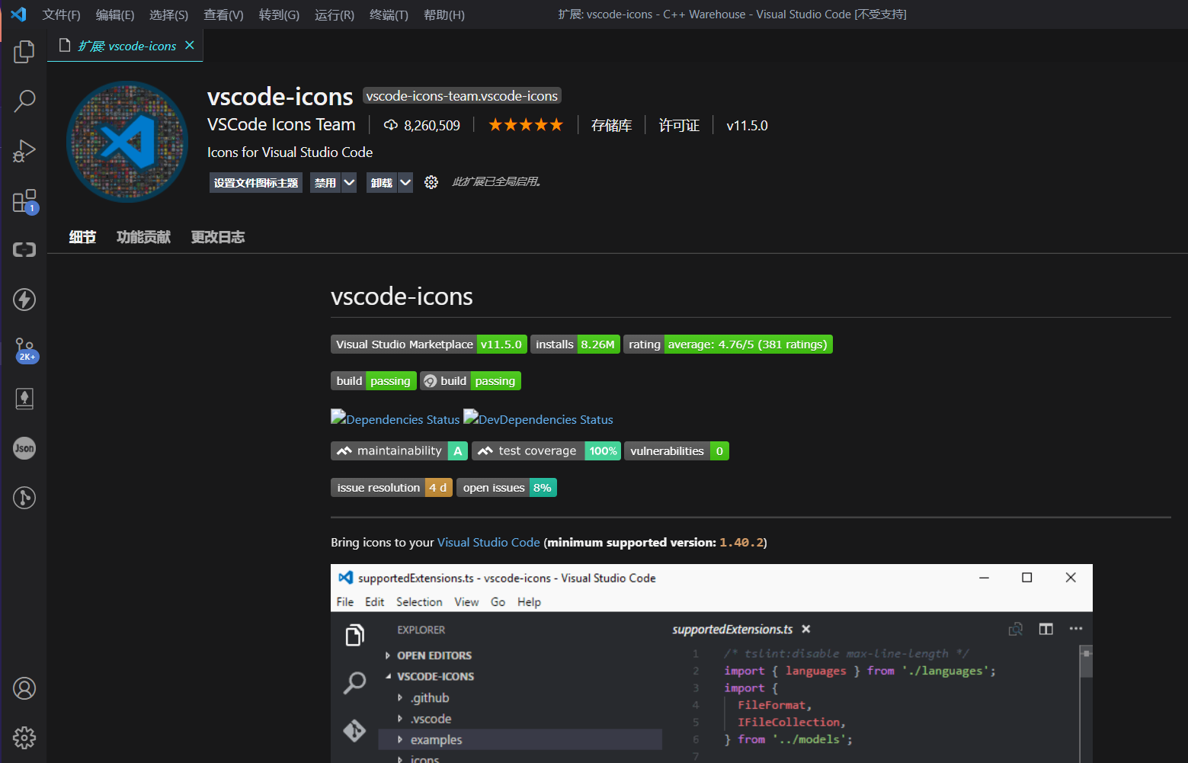The image size is (1188, 763).
Task: Open the Explorer view in activity bar
Action: pyautogui.click(x=24, y=52)
